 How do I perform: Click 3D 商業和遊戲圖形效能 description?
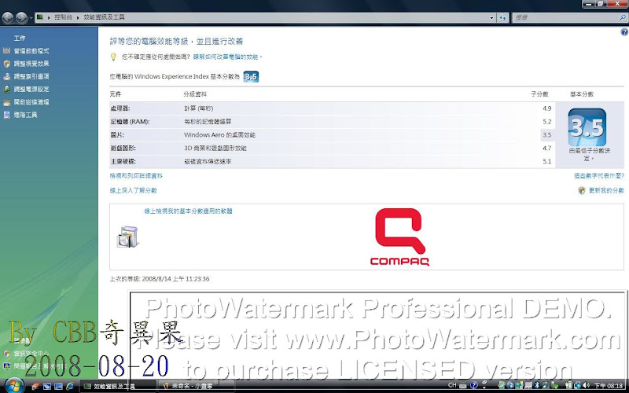click(x=215, y=148)
